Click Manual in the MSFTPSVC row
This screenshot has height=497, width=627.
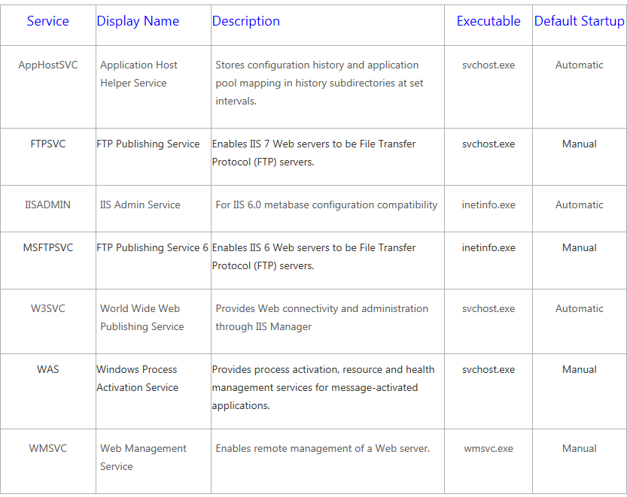580,247
